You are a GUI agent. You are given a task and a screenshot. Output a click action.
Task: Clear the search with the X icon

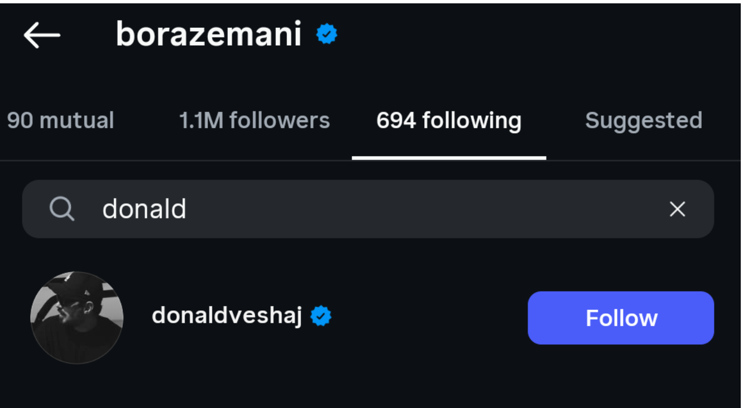(677, 210)
